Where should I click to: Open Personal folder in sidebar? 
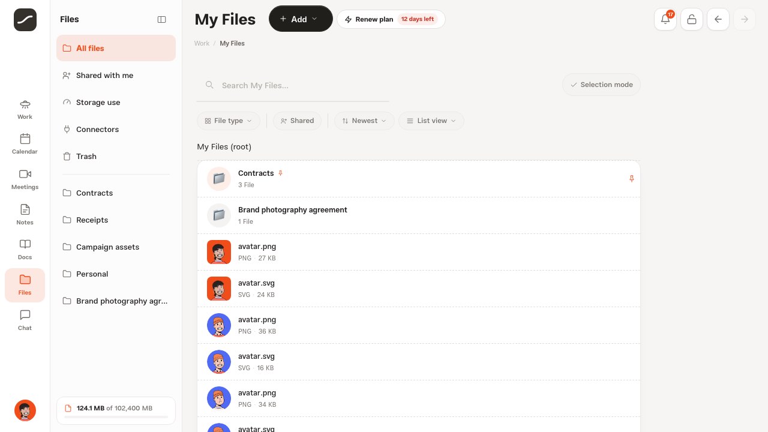116,274
